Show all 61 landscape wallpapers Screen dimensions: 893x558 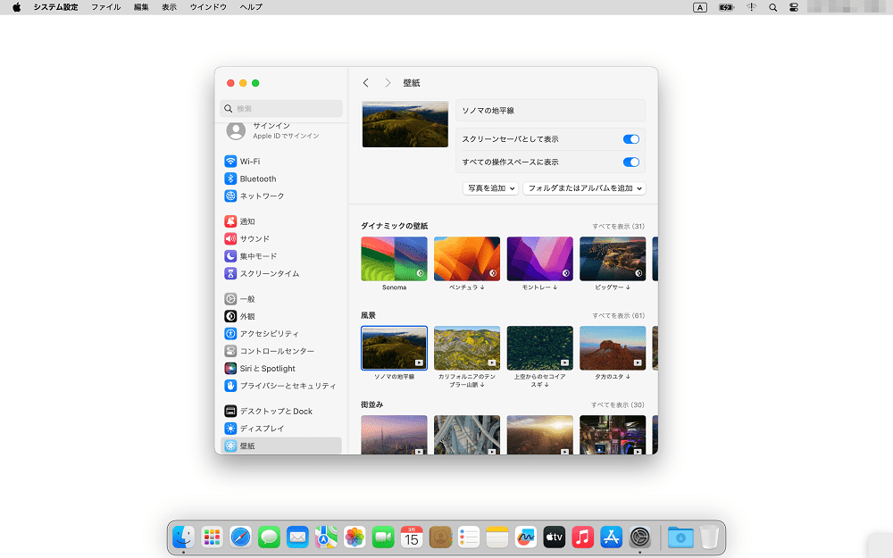(618, 315)
